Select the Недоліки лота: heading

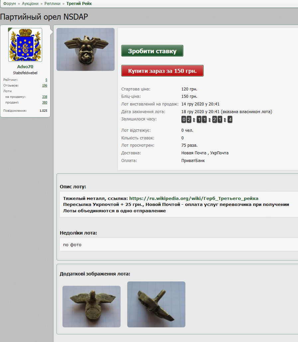pyautogui.click(x=78, y=233)
